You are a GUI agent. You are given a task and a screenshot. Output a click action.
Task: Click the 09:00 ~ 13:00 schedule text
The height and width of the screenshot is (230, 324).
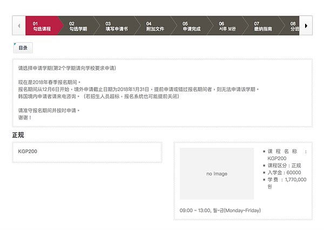tap(220, 211)
